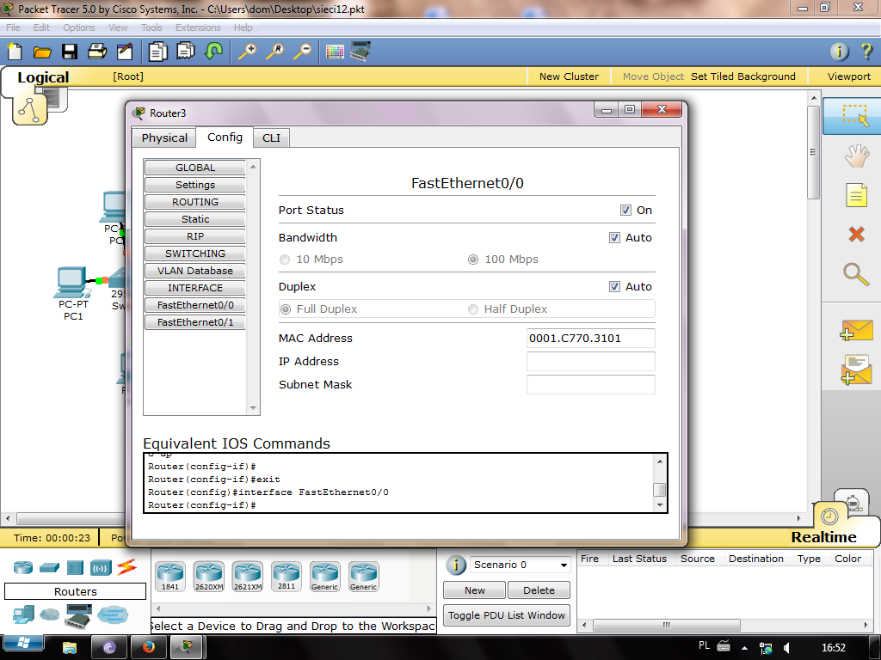Screen dimensions: 881x660
Task: Click the Copy toolbar icon
Action: tap(158, 52)
